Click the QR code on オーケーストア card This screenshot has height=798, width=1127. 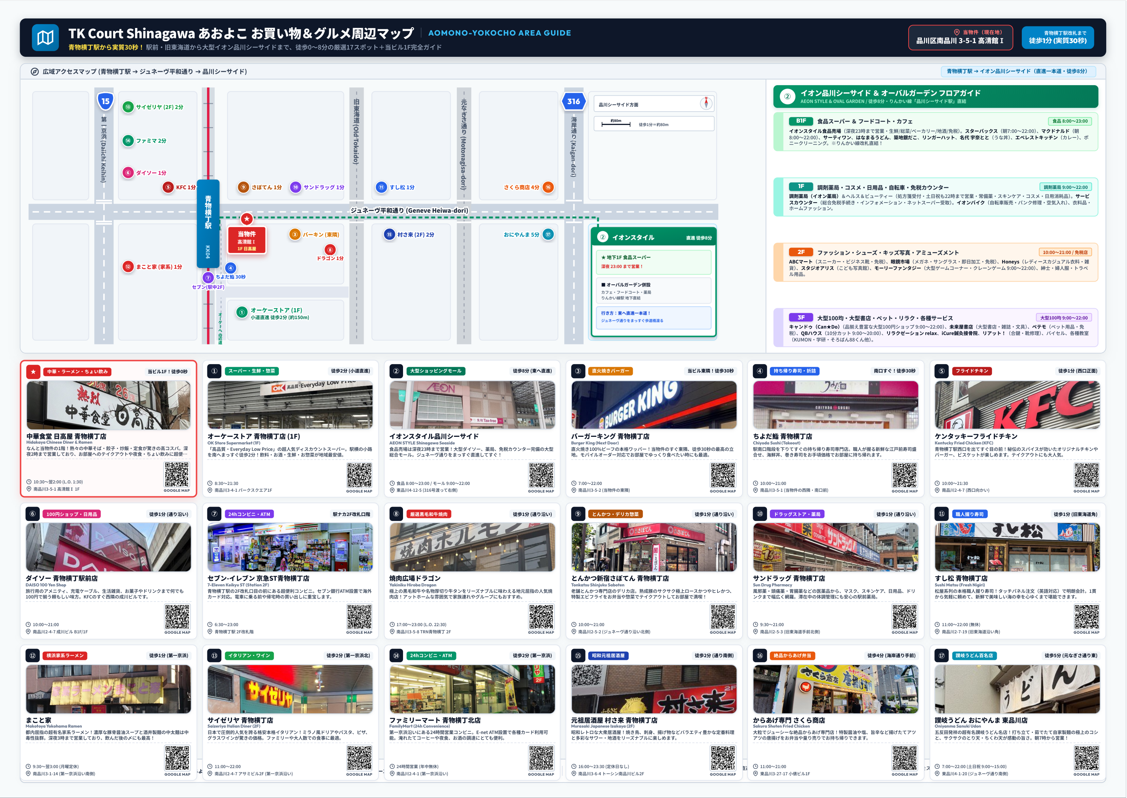coord(359,475)
